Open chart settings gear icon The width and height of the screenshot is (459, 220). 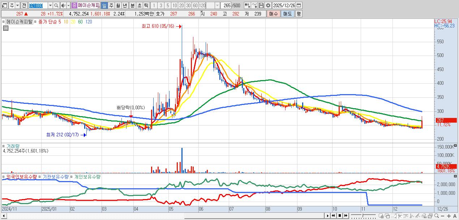[268, 5]
